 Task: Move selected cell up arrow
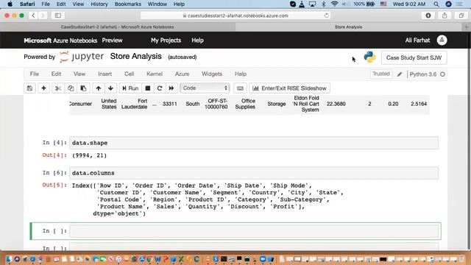coord(98,88)
